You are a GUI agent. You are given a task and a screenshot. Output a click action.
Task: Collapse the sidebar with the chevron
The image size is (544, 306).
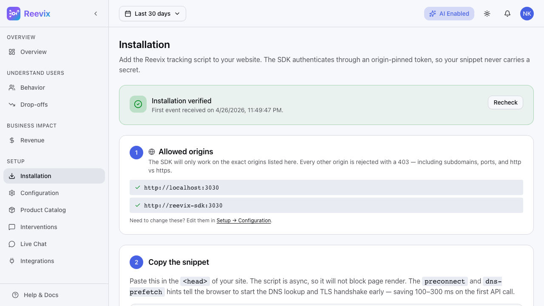(96, 13)
